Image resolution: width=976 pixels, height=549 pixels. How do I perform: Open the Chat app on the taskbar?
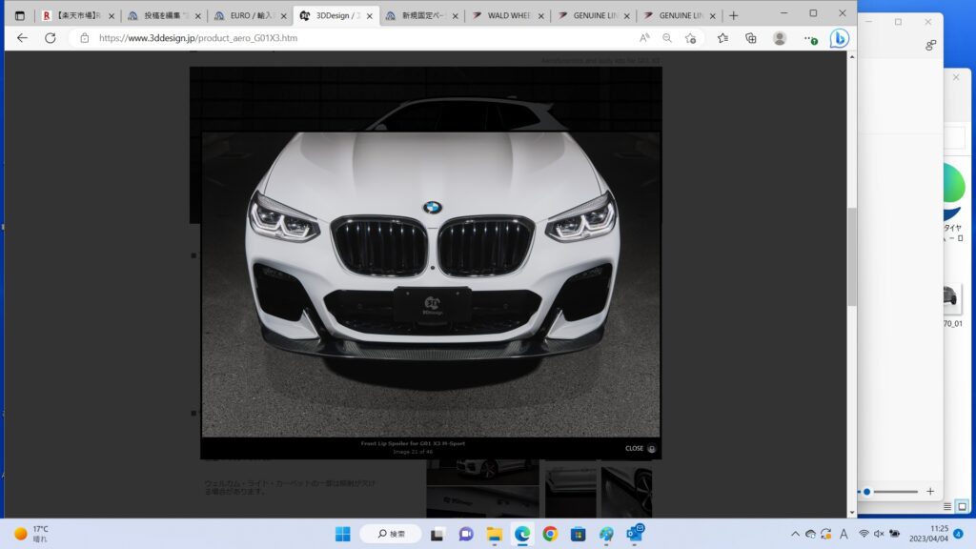point(465,534)
